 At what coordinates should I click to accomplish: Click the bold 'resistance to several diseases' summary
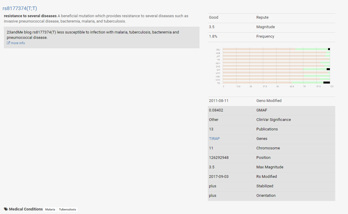click(30, 16)
